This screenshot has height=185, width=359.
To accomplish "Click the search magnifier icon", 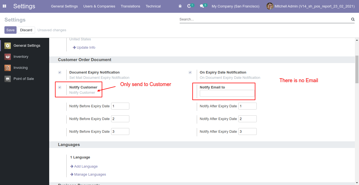I will click(x=353, y=19).
